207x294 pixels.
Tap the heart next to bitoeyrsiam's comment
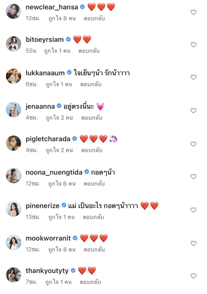point(194,45)
